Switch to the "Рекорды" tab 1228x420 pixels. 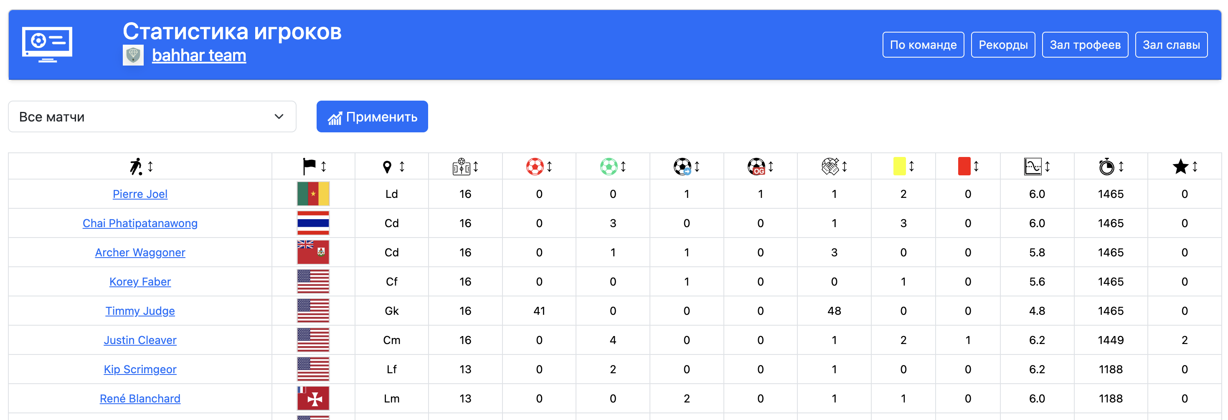1003,45
